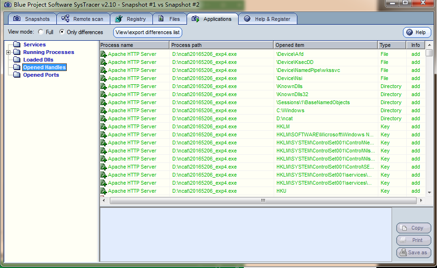This screenshot has height=268, width=437.
Task: Sort by Opened item column header
Action: 326,45
